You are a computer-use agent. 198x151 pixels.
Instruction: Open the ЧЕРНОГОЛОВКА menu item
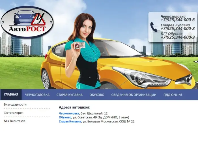tap(37, 95)
